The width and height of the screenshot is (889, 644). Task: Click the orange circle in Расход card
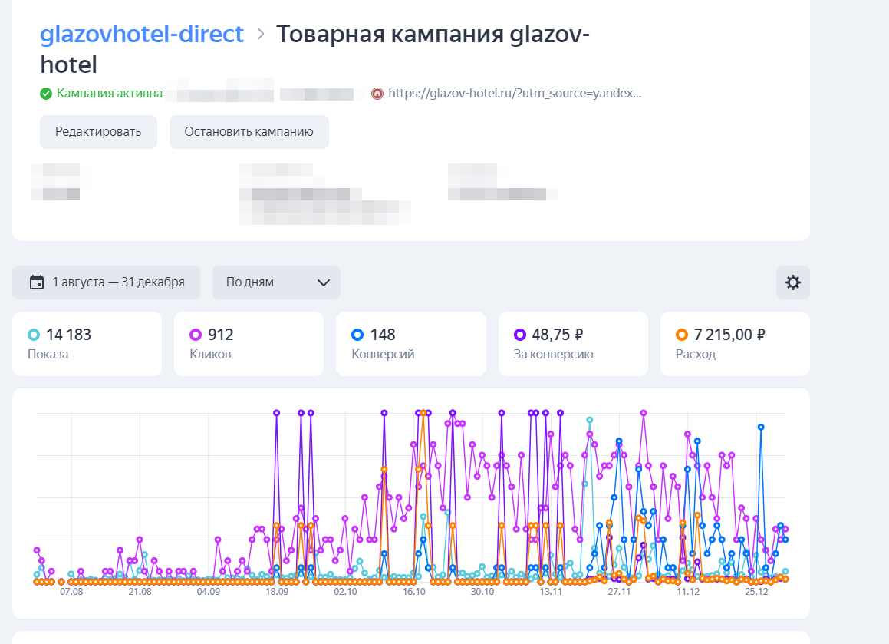pos(681,335)
